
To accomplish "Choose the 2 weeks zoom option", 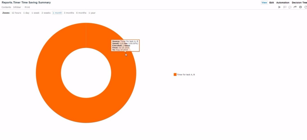I will coord(46,13).
